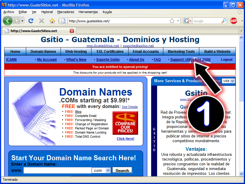Screen dimensions: 245x184
Task: Open the Historial menu
Action: [x=47, y=12]
